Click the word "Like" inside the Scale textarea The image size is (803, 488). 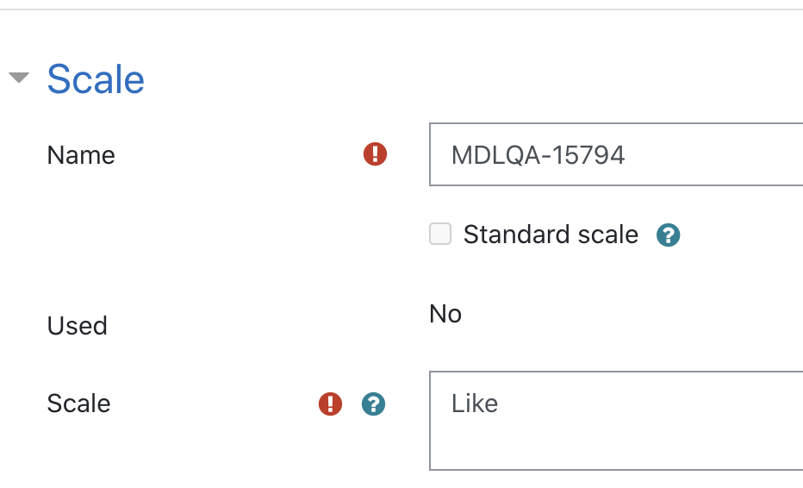(474, 404)
